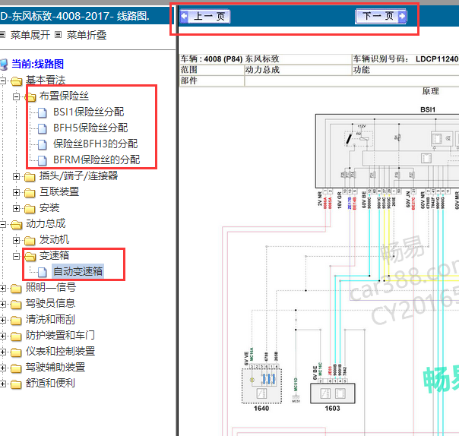Click the BSI1 module block in diagram
459x436 pixels.
coord(387,151)
